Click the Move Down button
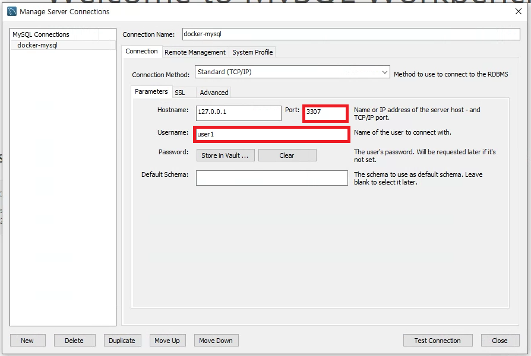This screenshot has width=531, height=356. 216,341
